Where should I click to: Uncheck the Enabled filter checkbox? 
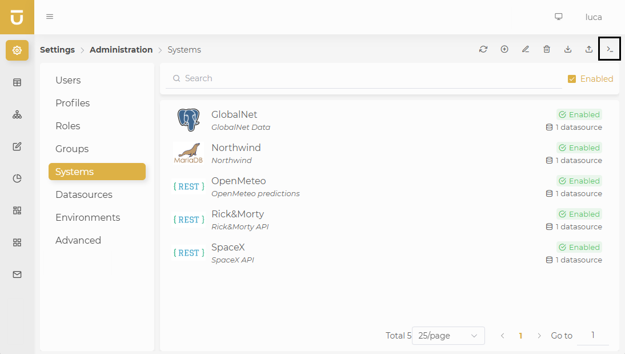[572, 79]
